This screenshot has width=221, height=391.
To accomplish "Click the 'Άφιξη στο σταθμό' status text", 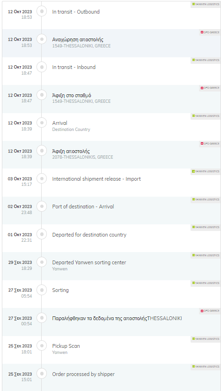I will (x=72, y=95).
